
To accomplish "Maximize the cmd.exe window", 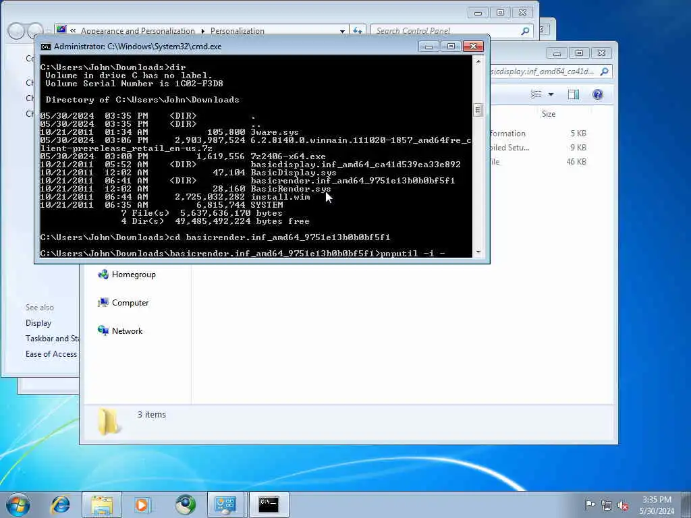I will [451, 47].
